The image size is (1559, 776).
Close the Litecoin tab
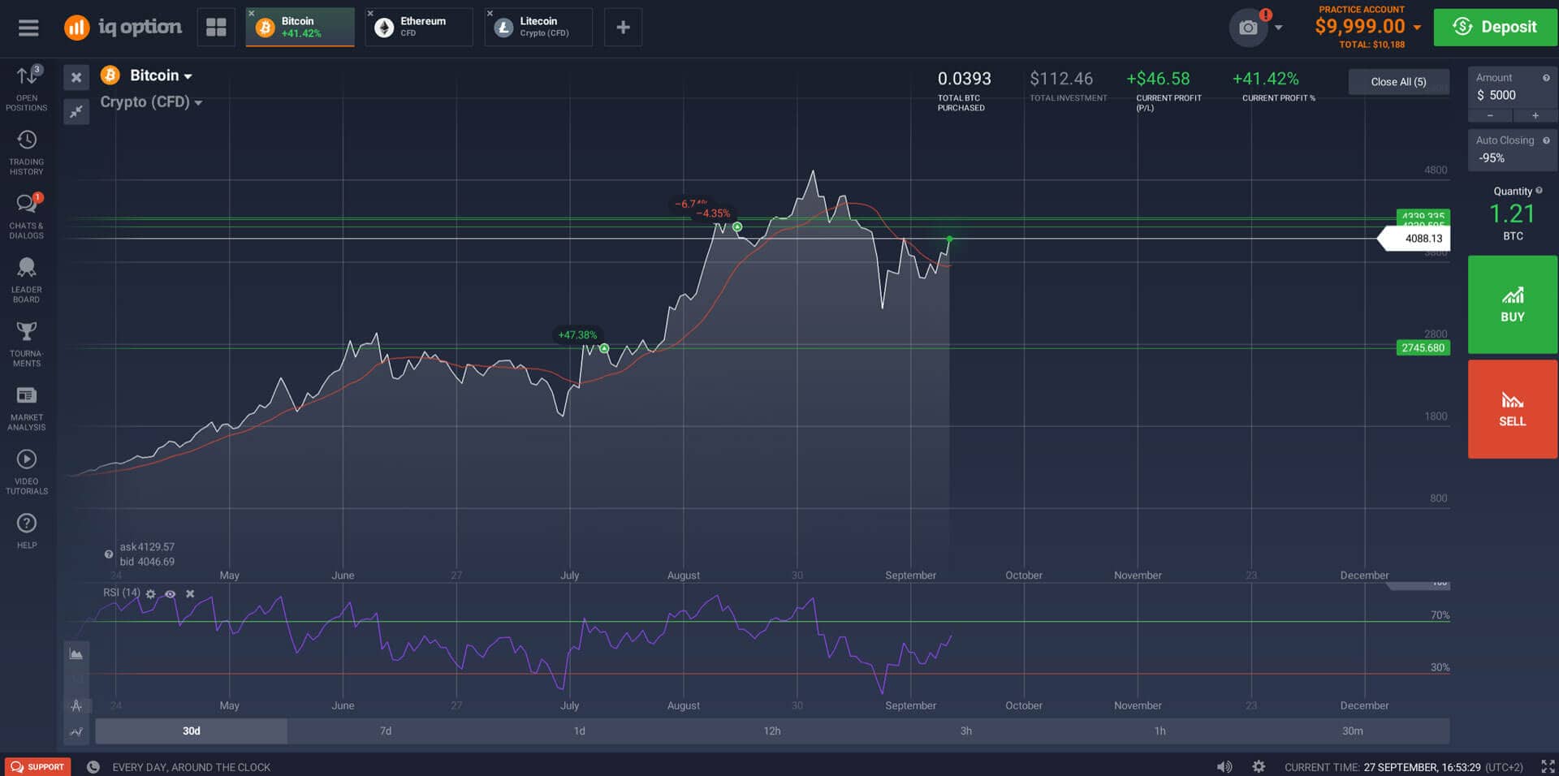click(490, 13)
